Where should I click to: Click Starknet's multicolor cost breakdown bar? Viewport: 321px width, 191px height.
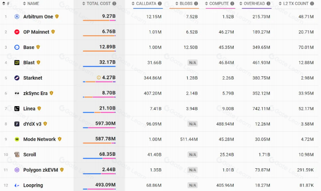pyautogui.click(x=99, y=82)
